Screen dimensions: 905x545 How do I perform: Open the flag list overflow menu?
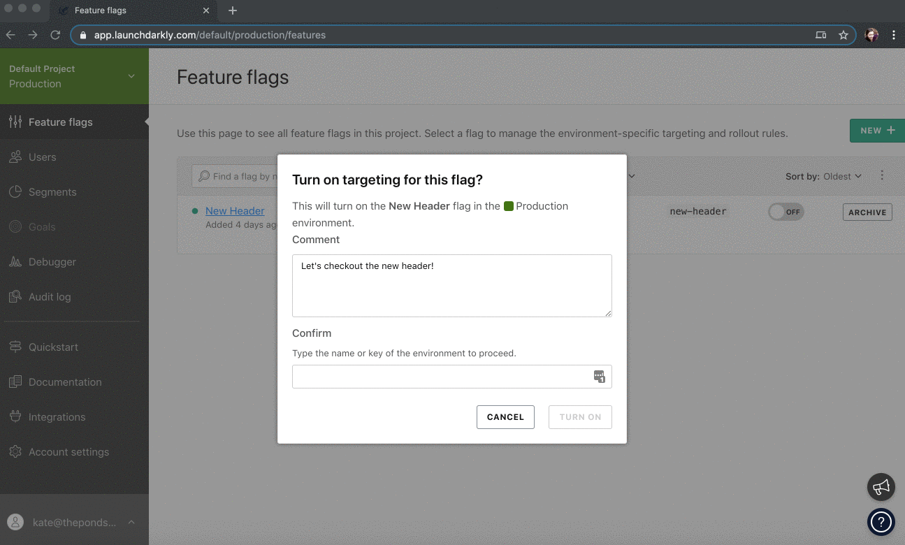(882, 176)
